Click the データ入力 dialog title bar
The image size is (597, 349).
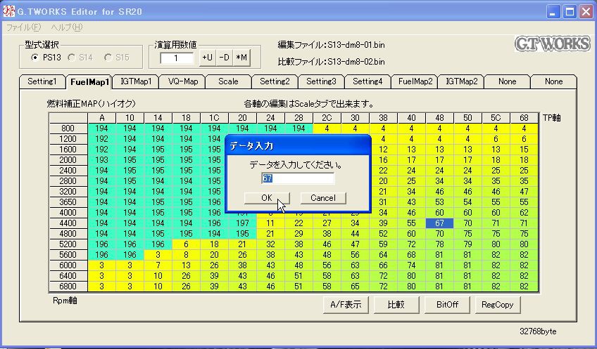298,146
